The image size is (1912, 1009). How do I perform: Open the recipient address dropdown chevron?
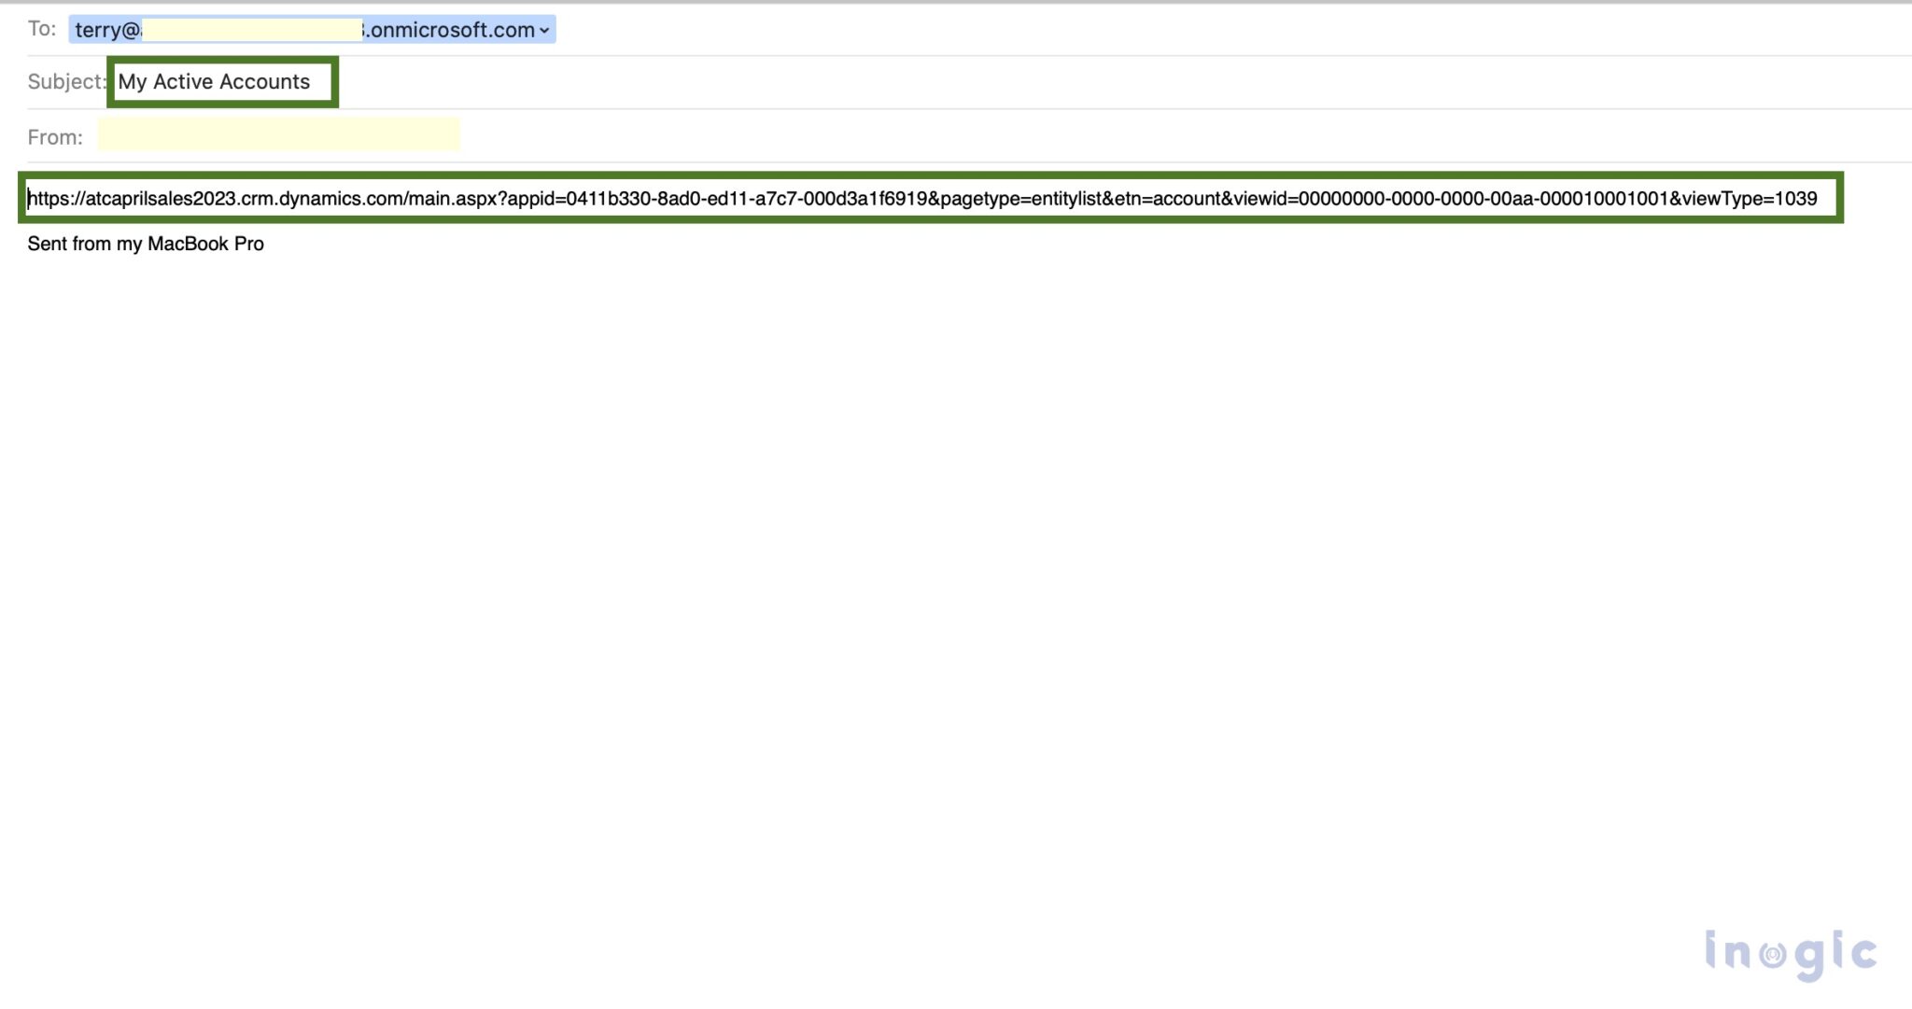(544, 31)
